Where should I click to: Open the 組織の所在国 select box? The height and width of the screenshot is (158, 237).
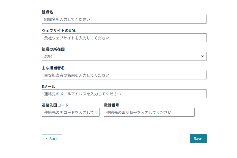tap(124, 56)
